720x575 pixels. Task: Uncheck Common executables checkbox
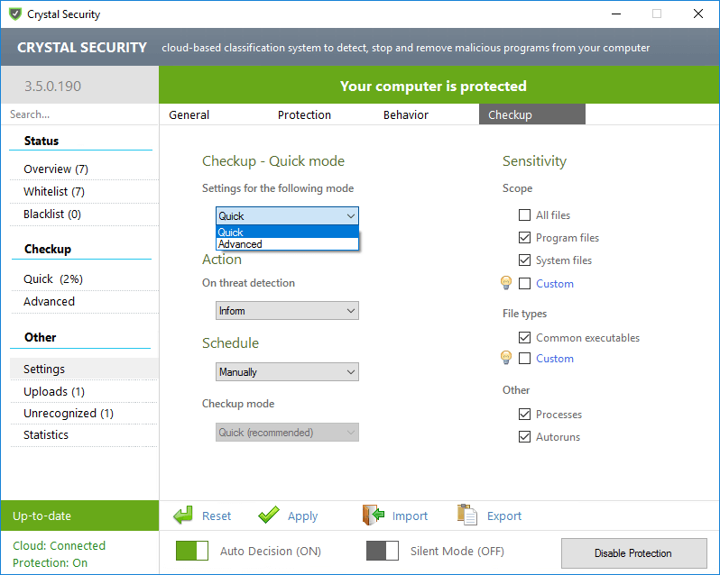[524, 337]
